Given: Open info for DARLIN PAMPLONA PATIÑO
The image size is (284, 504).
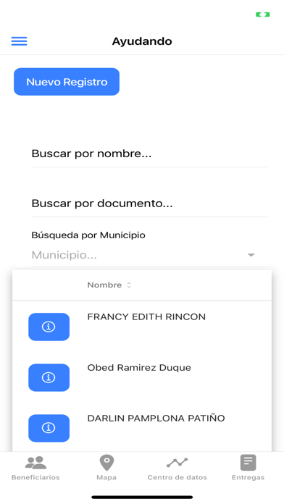Looking at the screenshot, I should 49,428.
